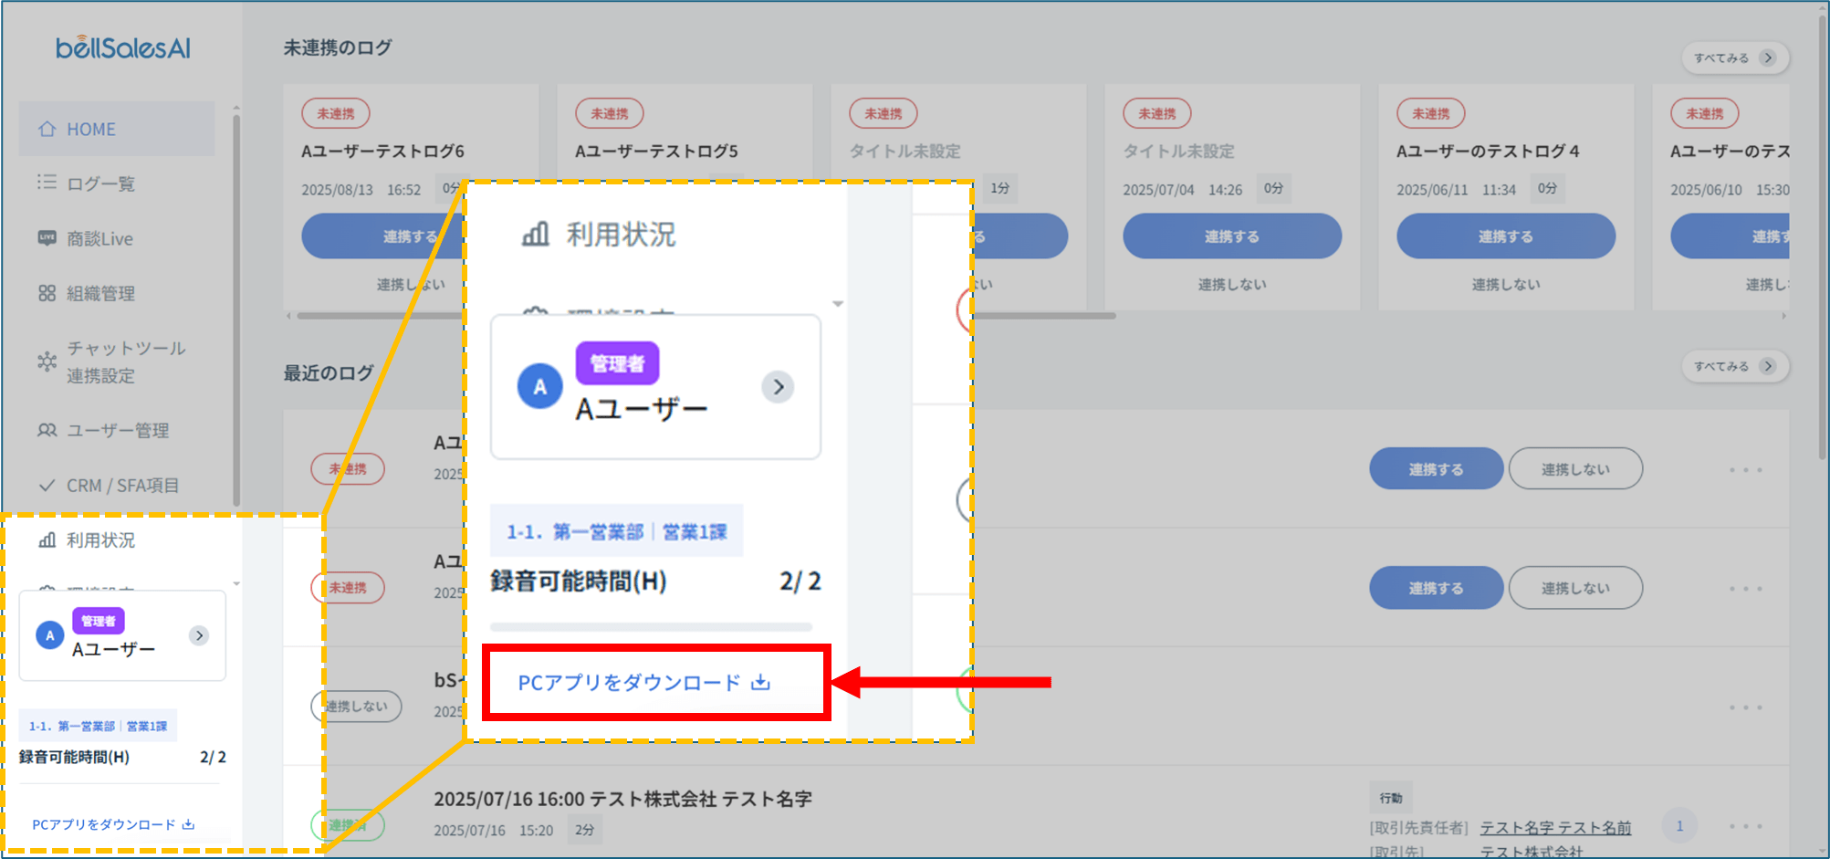Open the 商談Live sidebar icon
This screenshot has height=859, width=1830.
click(x=47, y=238)
